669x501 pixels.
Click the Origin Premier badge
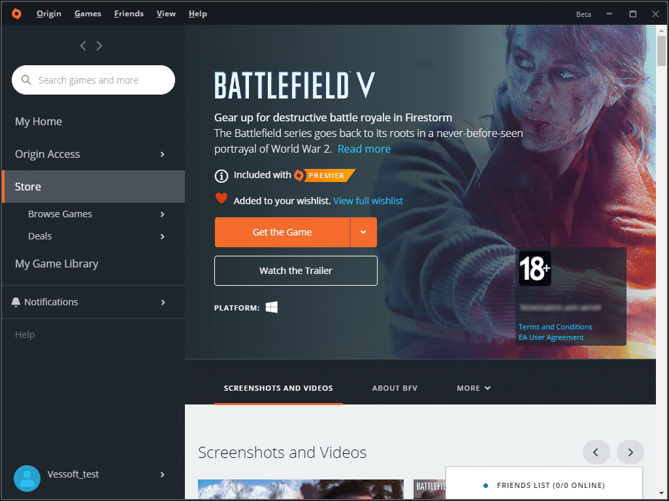(325, 175)
